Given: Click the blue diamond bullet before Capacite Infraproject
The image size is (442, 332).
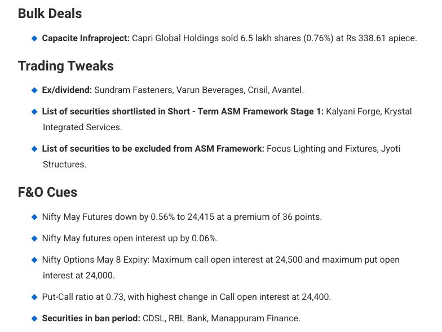Looking at the screenshot, I should 34,38.
